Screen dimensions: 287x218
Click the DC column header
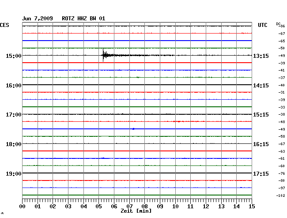tap(278, 24)
